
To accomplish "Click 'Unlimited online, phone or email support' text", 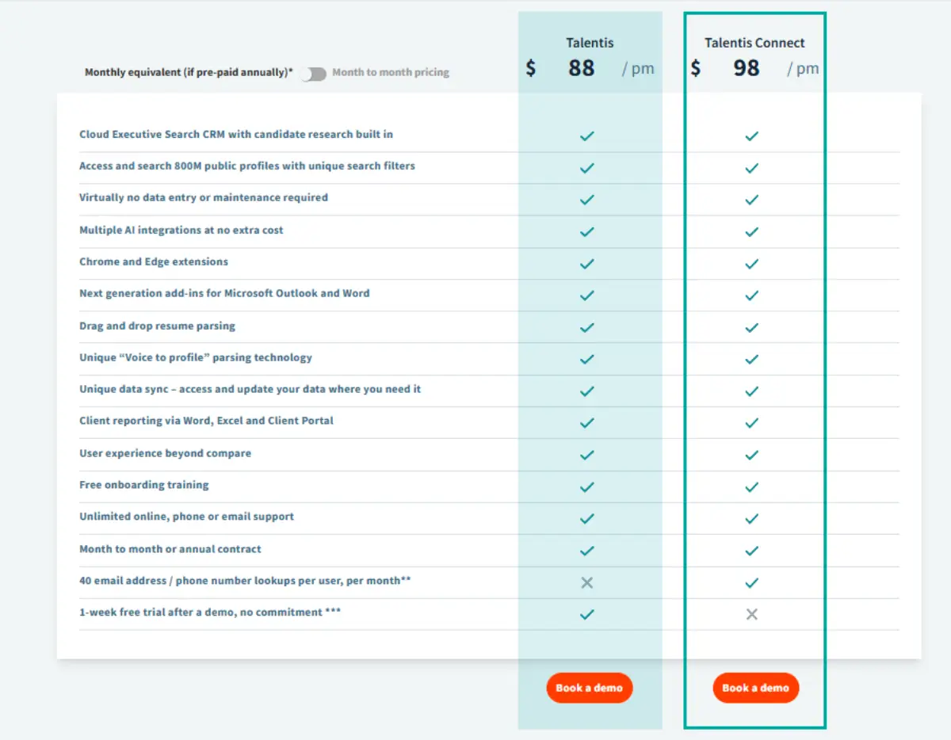I will point(186,517).
